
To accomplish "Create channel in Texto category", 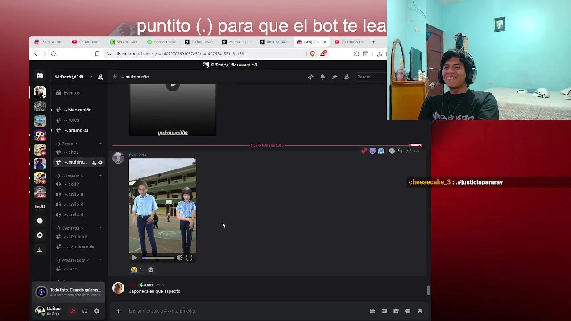I will (x=100, y=144).
